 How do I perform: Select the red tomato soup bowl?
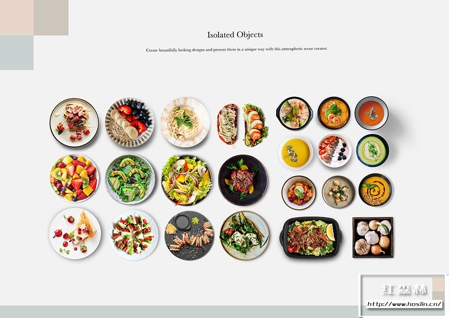pos(372,113)
